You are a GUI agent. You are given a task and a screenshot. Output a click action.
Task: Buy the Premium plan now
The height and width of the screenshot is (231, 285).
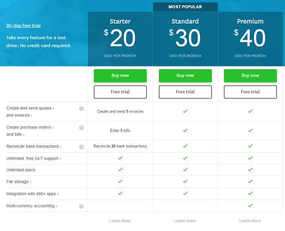coord(250,76)
